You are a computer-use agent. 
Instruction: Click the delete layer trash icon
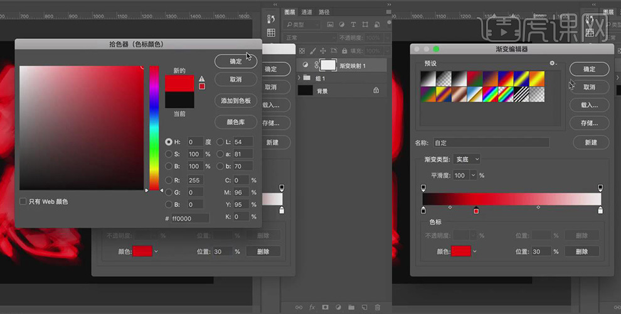[x=378, y=307]
